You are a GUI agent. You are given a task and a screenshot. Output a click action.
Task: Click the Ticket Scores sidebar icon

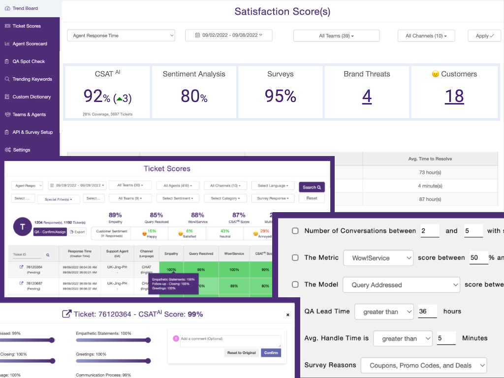click(x=7, y=26)
